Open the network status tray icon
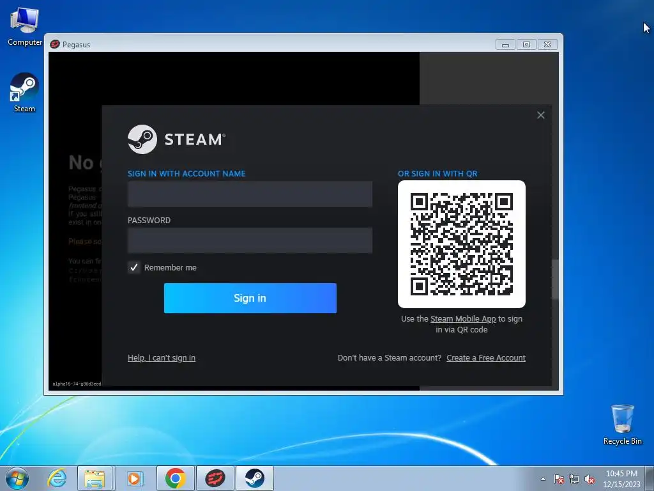654x491 pixels. tap(574, 479)
